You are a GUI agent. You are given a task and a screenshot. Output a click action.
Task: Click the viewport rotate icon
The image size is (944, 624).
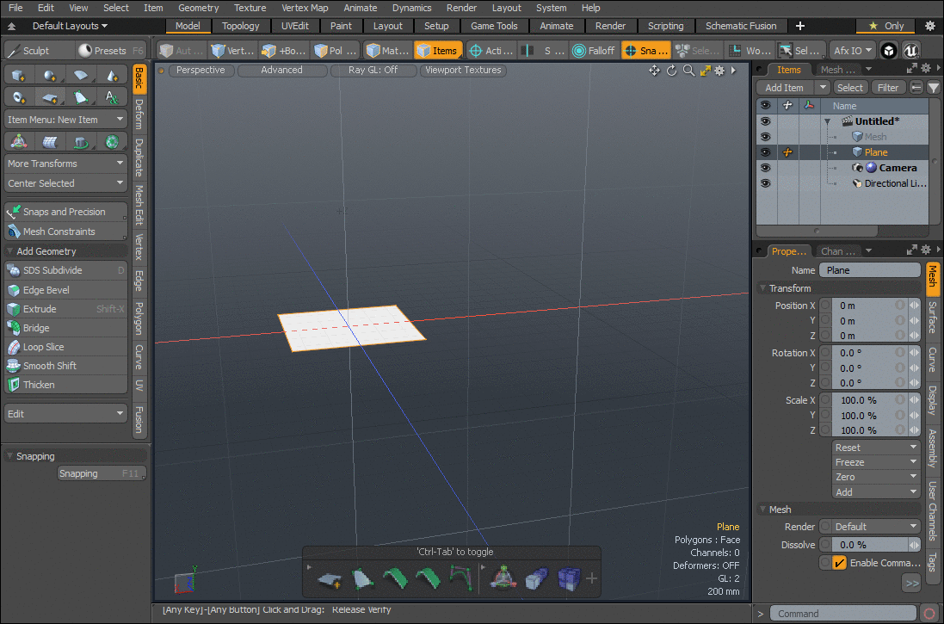pos(671,71)
